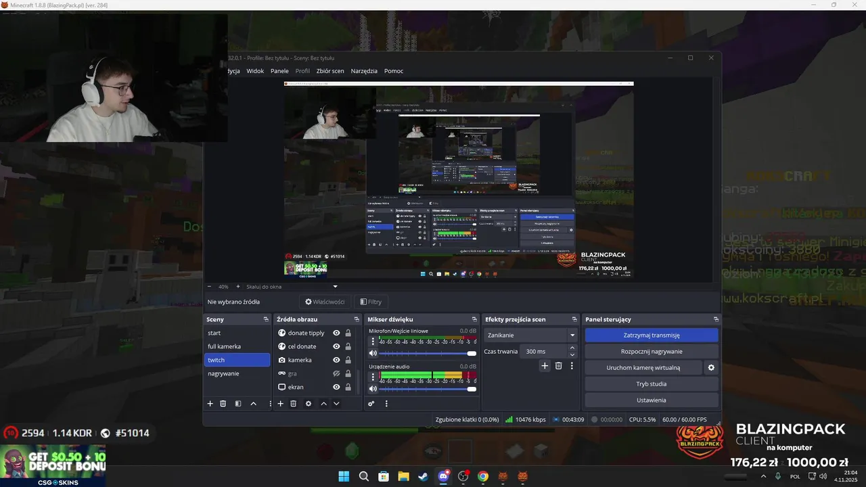Image resolution: width=866 pixels, height=487 pixels.
Task: Hide the cel donate source
Action: point(336,346)
